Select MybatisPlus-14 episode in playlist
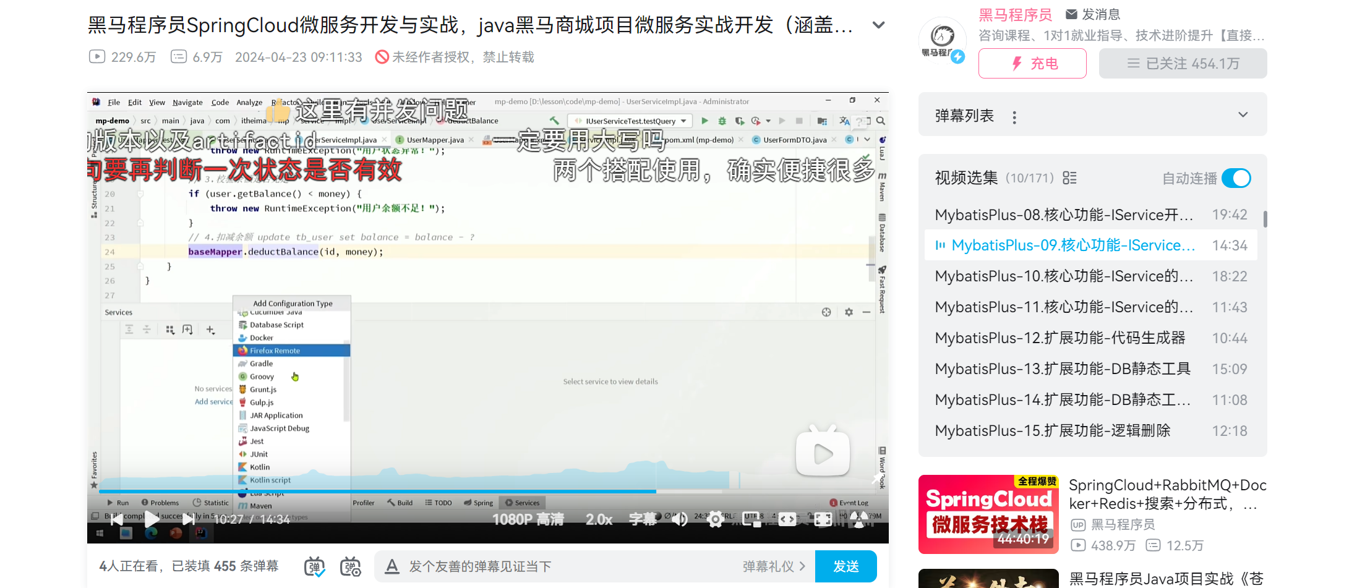Viewport: 1357px width, 588px height. click(1091, 400)
